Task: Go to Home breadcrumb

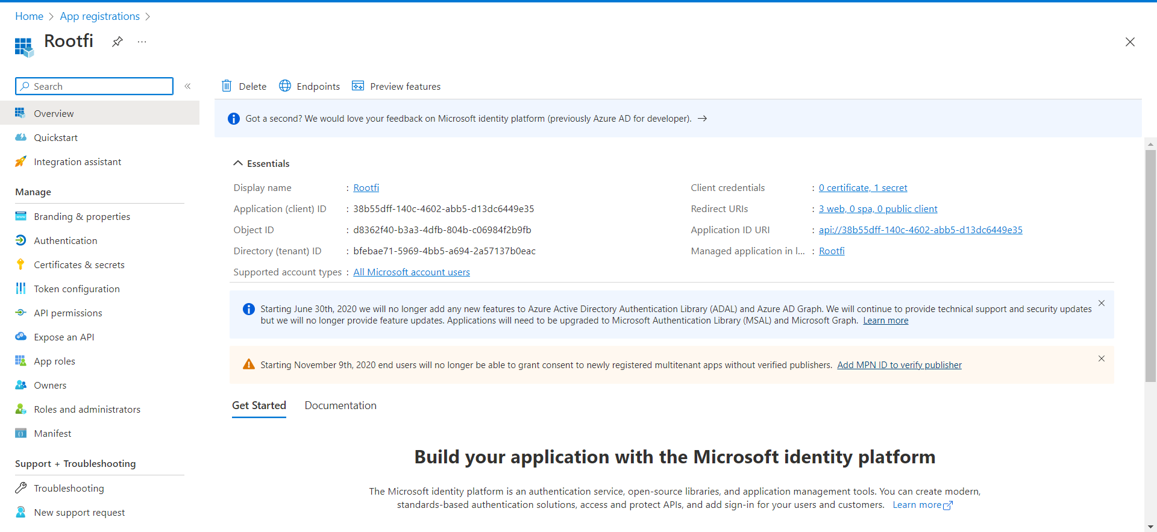Action: click(x=29, y=16)
